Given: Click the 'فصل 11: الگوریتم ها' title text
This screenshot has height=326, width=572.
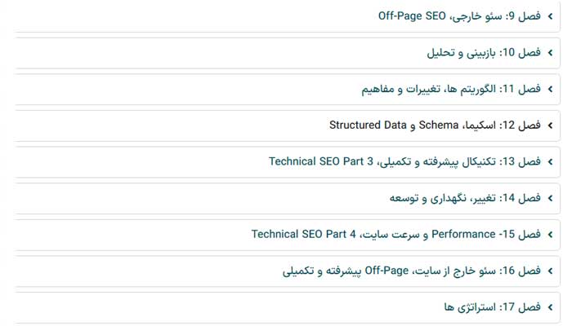Looking at the screenshot, I should 451,89.
